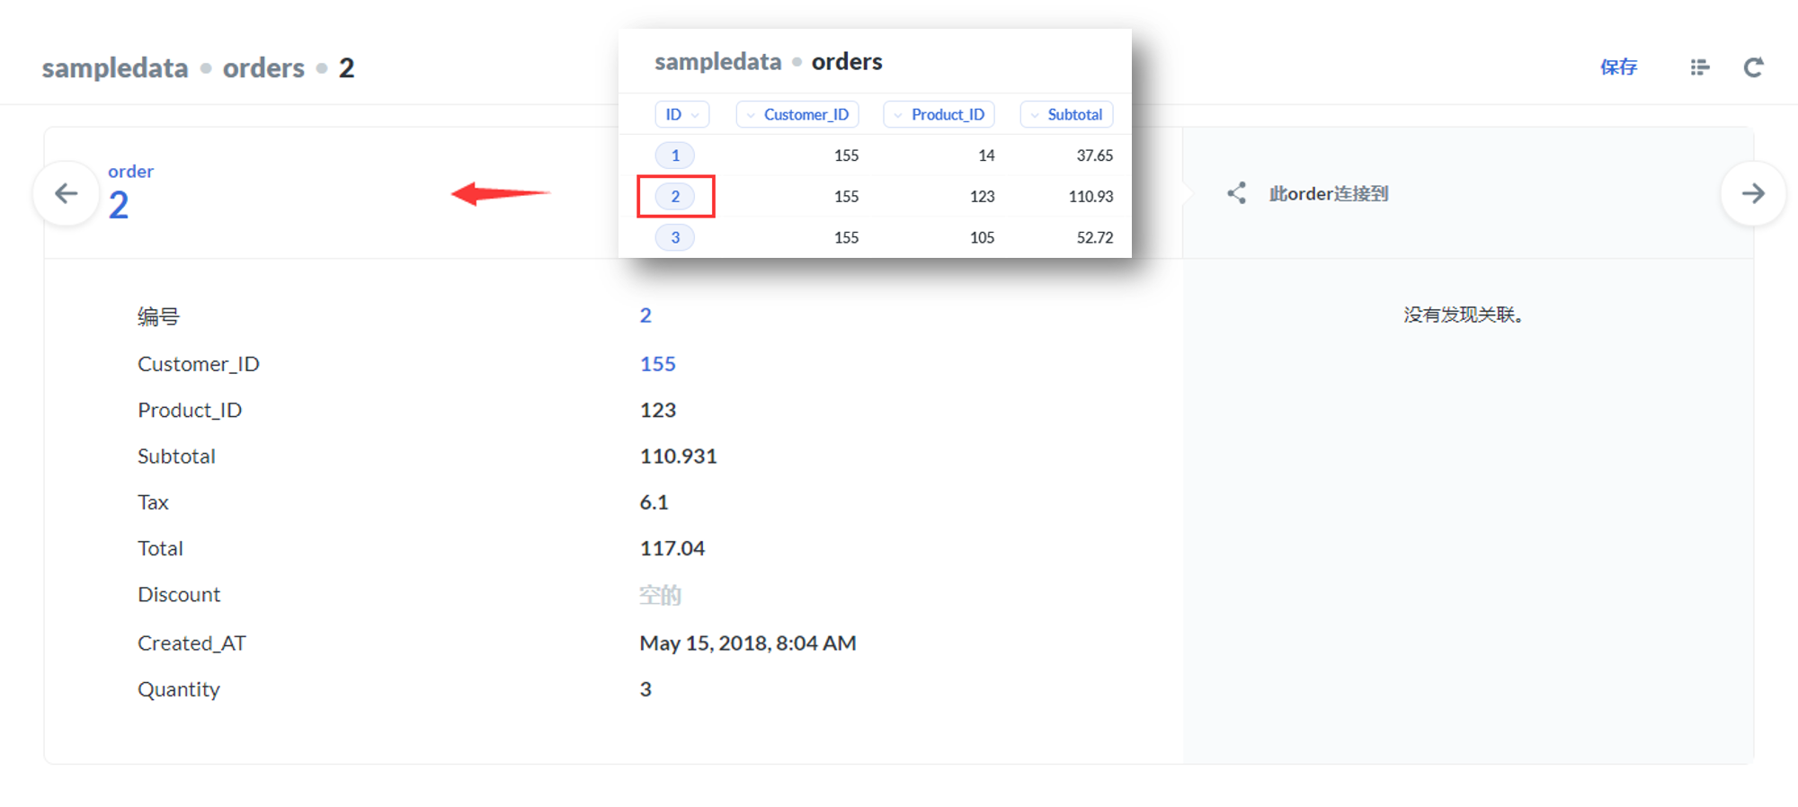Click the Tax value 6.1
This screenshot has width=1798, height=807.
tap(654, 502)
